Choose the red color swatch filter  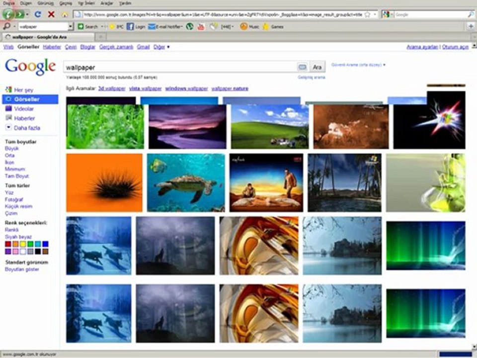[x=8, y=244]
